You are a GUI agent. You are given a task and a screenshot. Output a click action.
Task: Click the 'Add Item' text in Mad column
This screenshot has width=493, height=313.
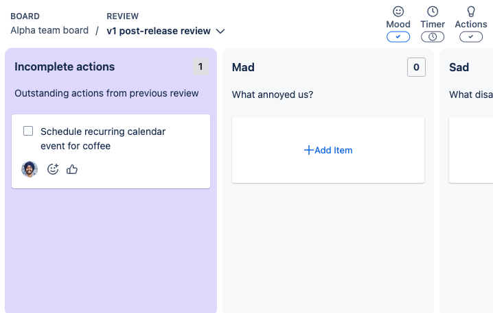pyautogui.click(x=333, y=150)
